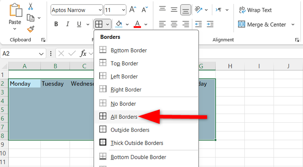Collapse the Borders dropdown arrow

pos(108,24)
